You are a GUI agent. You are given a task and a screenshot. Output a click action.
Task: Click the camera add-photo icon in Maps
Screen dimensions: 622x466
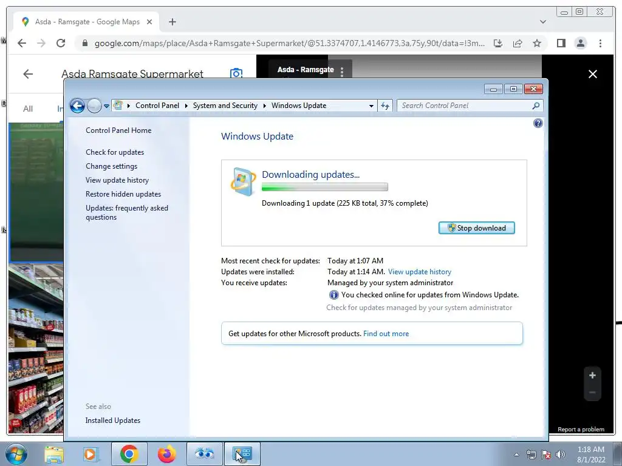236,73
